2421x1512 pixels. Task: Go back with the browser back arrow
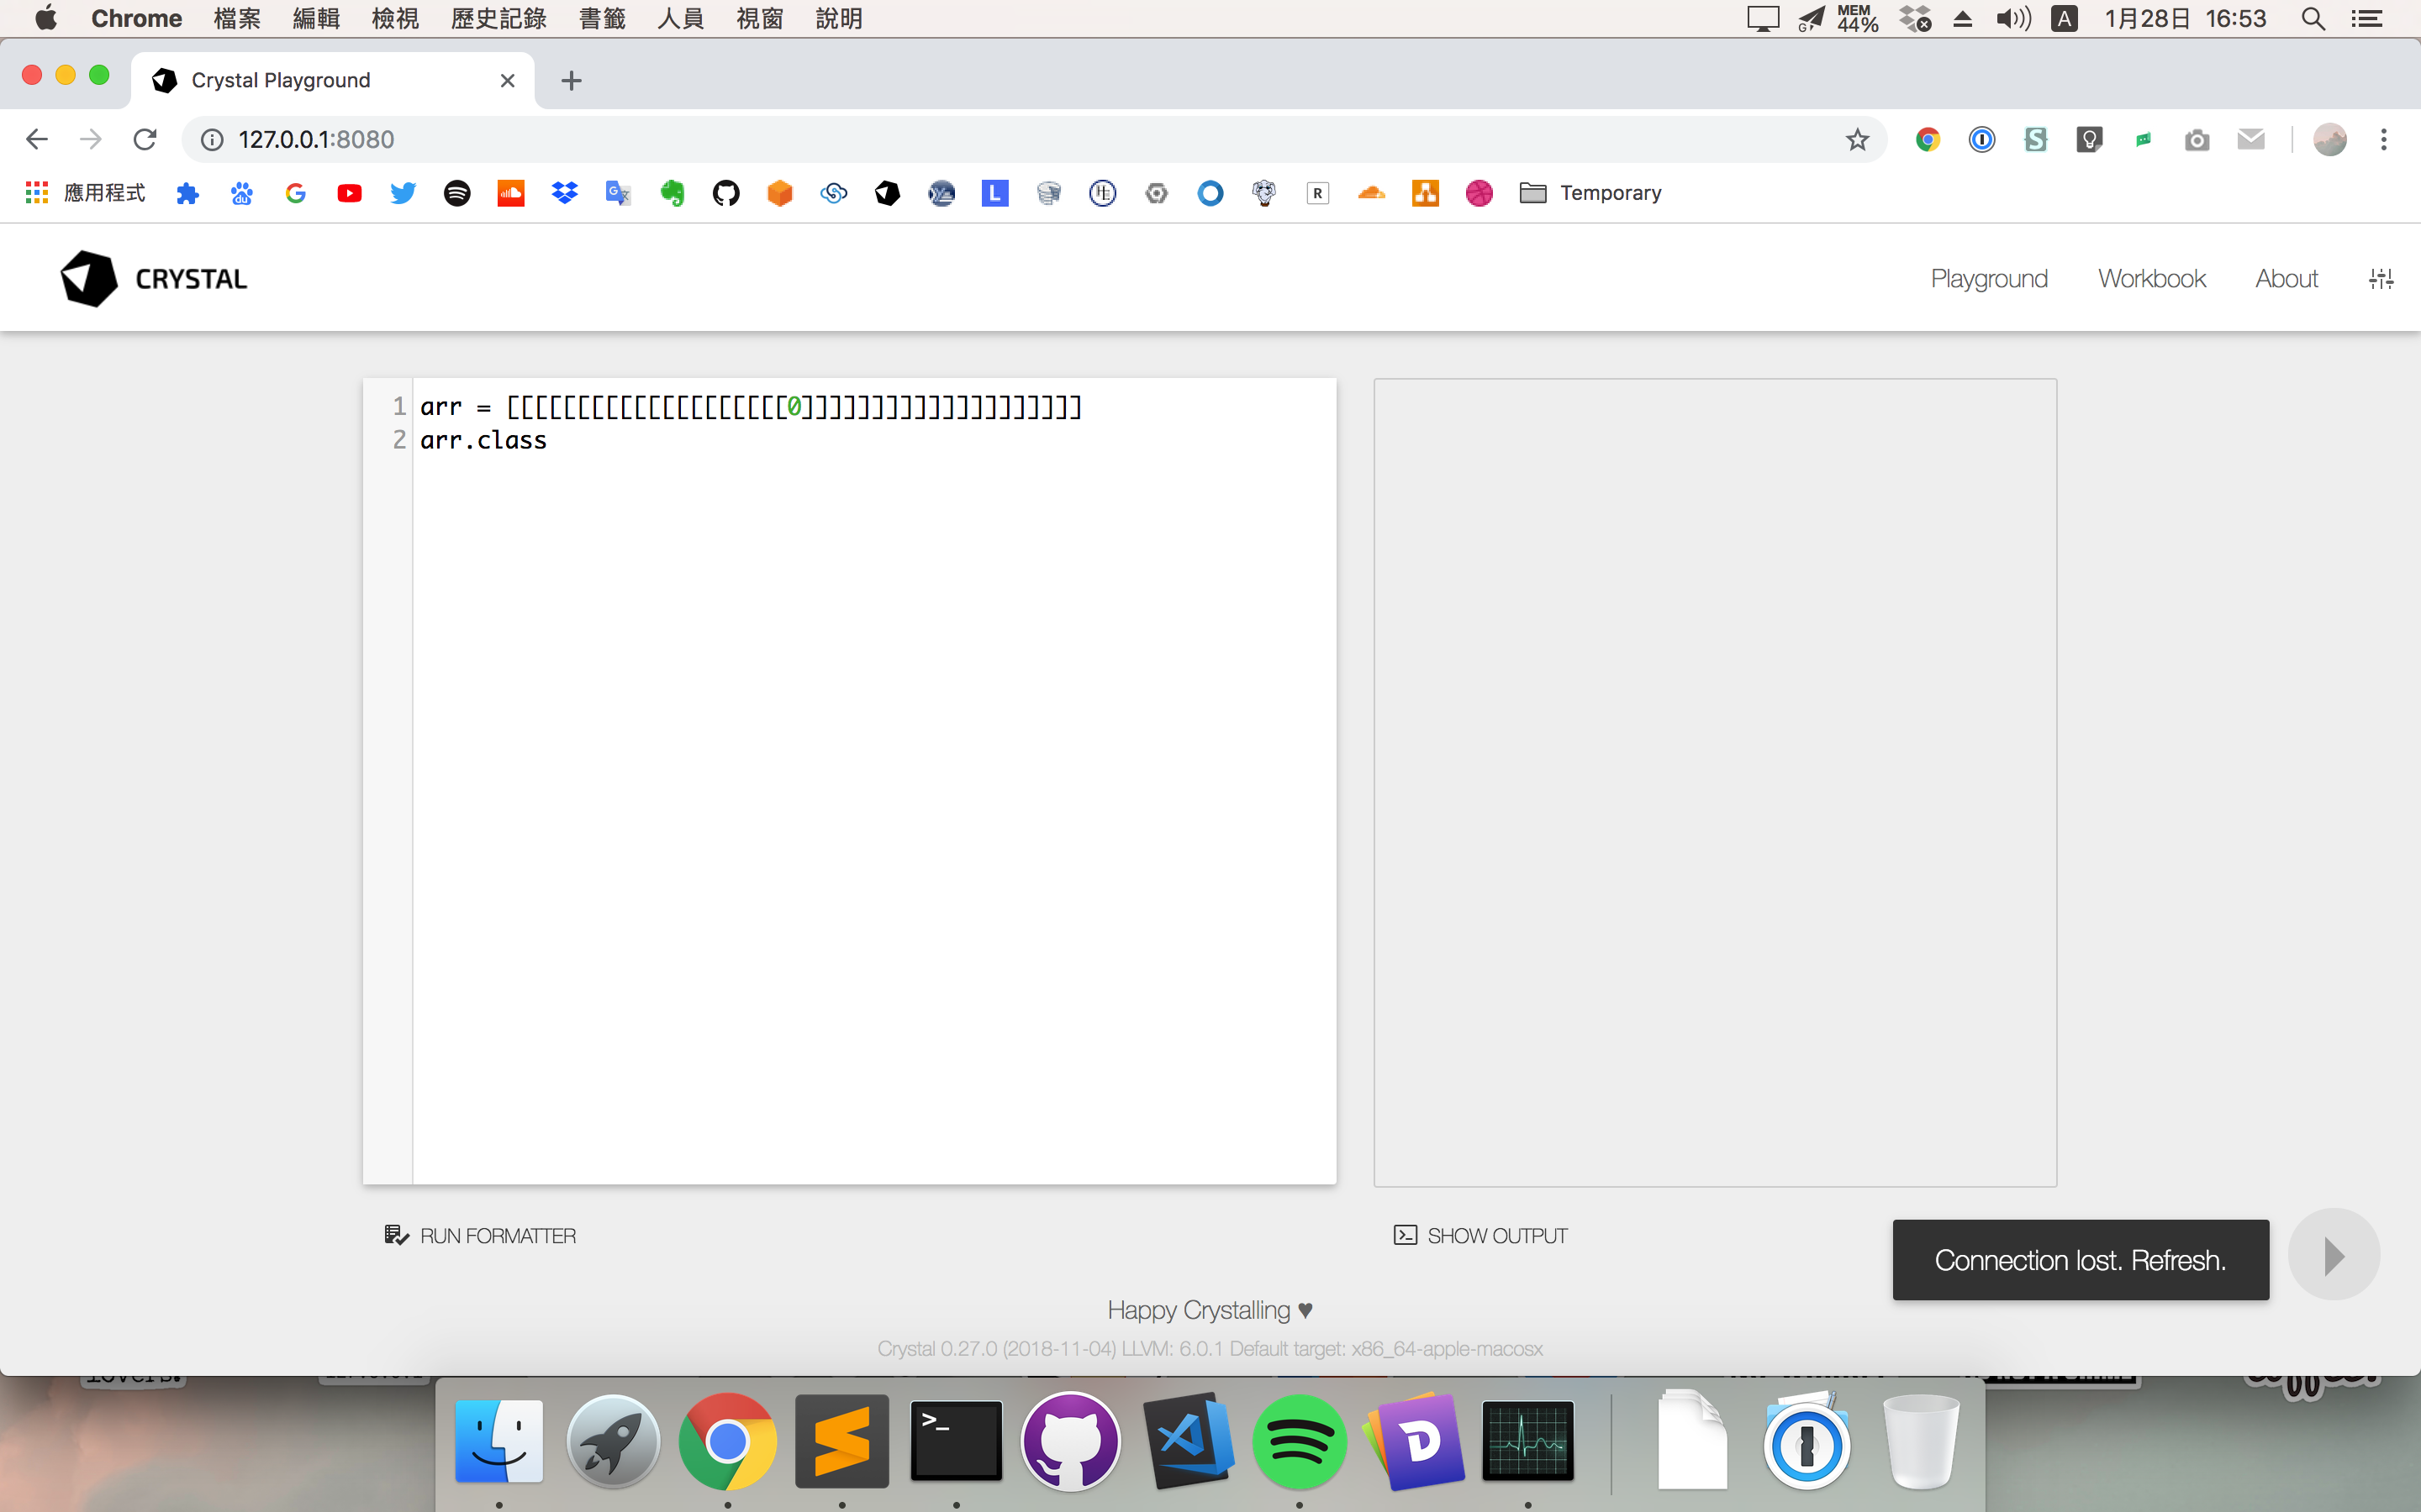coord(37,139)
